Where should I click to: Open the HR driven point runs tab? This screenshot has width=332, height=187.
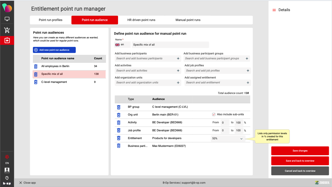pyautogui.click(x=141, y=20)
